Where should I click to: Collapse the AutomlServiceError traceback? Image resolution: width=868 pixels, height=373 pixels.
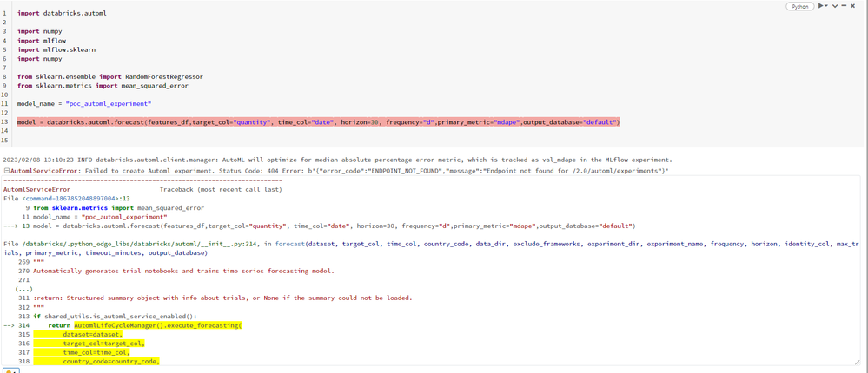click(6, 171)
